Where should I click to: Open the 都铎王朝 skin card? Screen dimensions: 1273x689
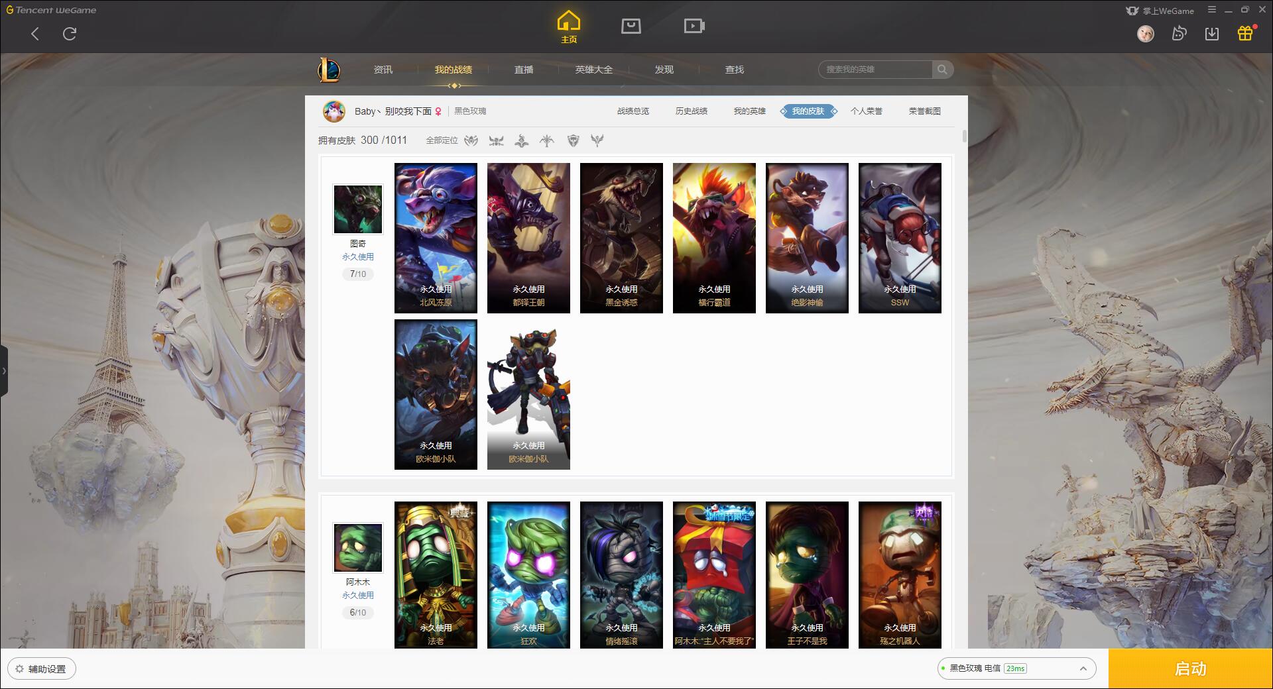coord(528,238)
